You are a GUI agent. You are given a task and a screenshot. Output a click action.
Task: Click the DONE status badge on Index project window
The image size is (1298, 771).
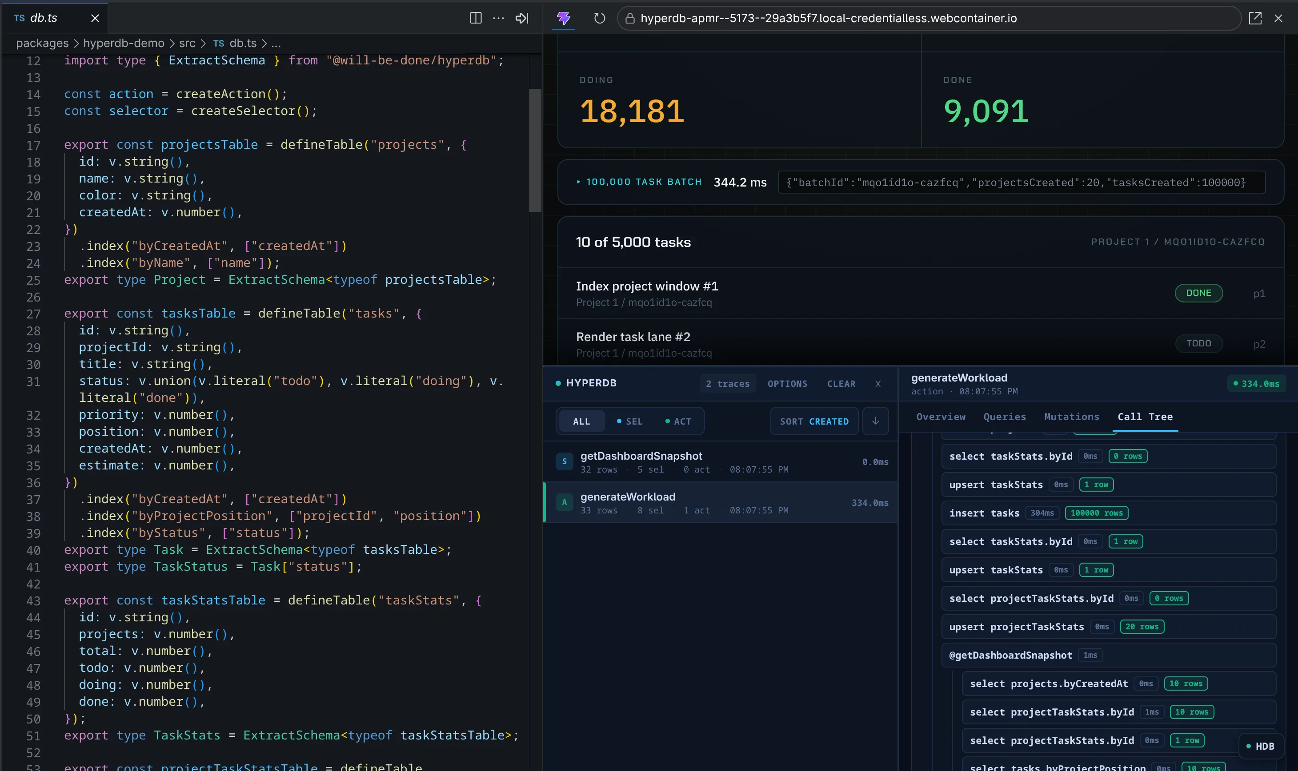[1198, 293]
